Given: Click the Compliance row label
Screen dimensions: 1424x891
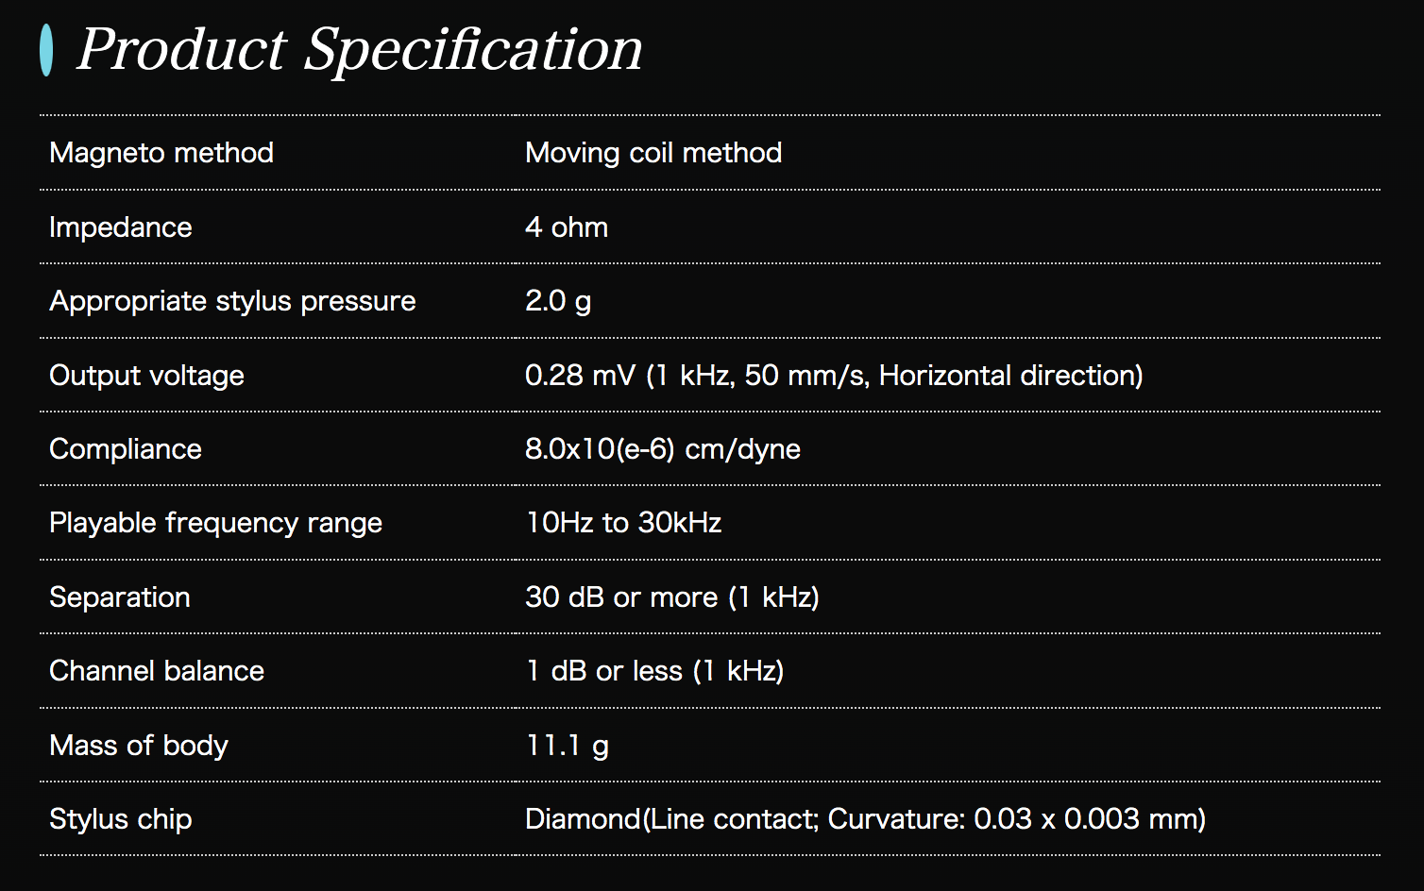Looking at the screenshot, I should [x=126, y=449].
